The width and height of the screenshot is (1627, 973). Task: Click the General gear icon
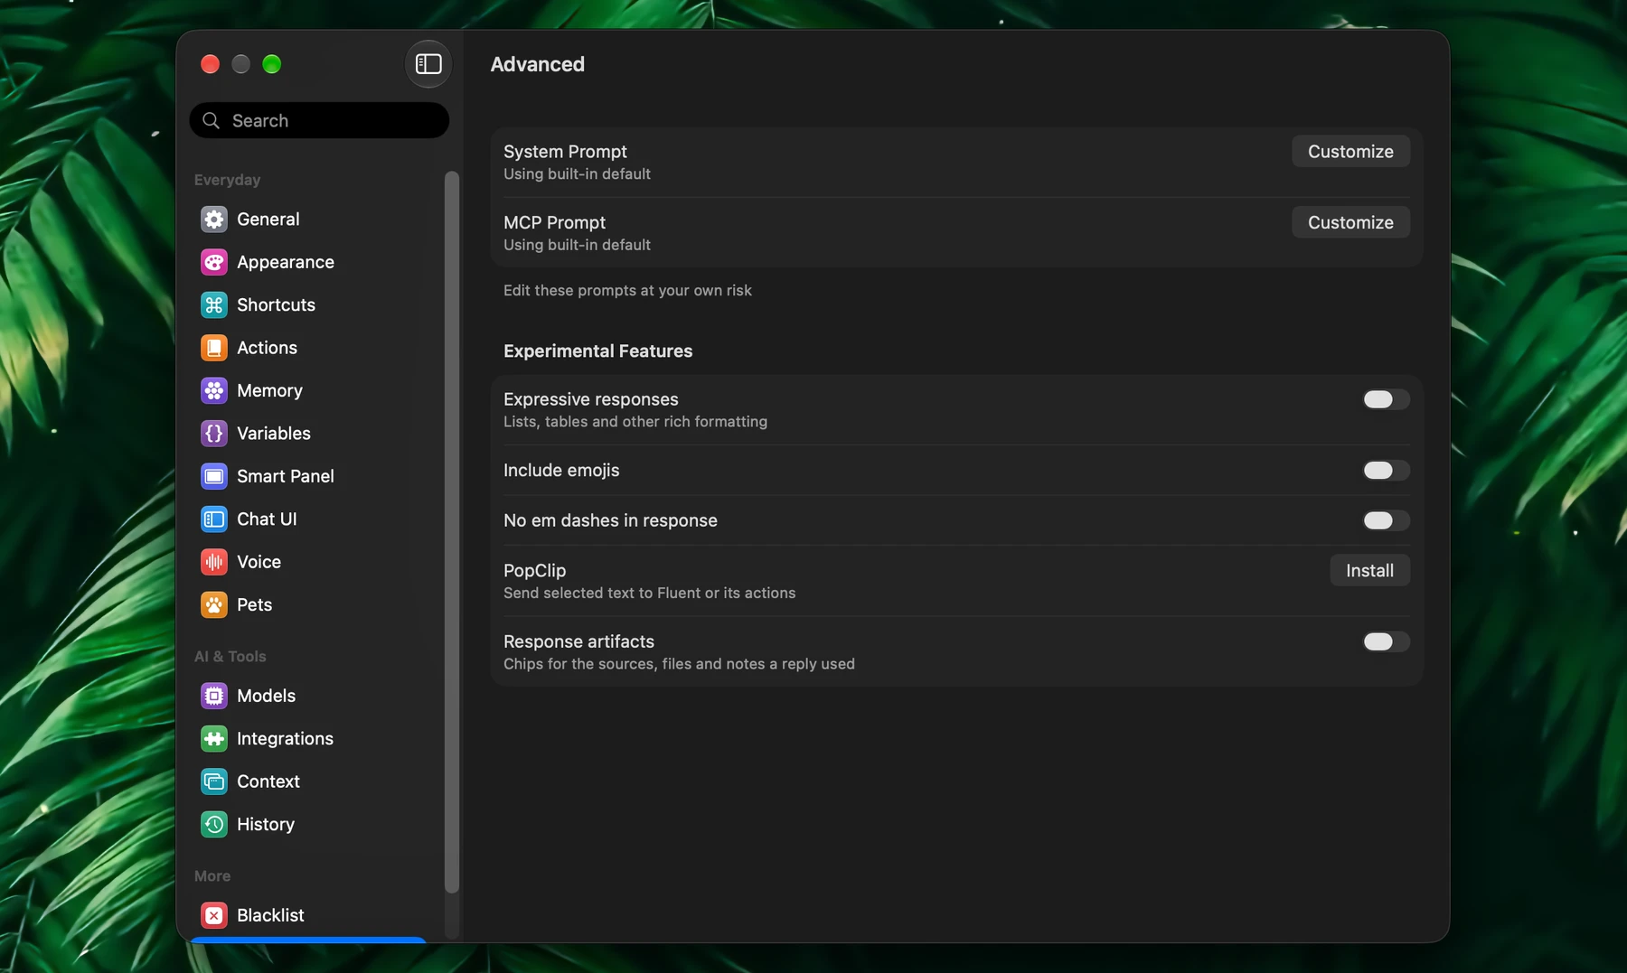pos(214,220)
